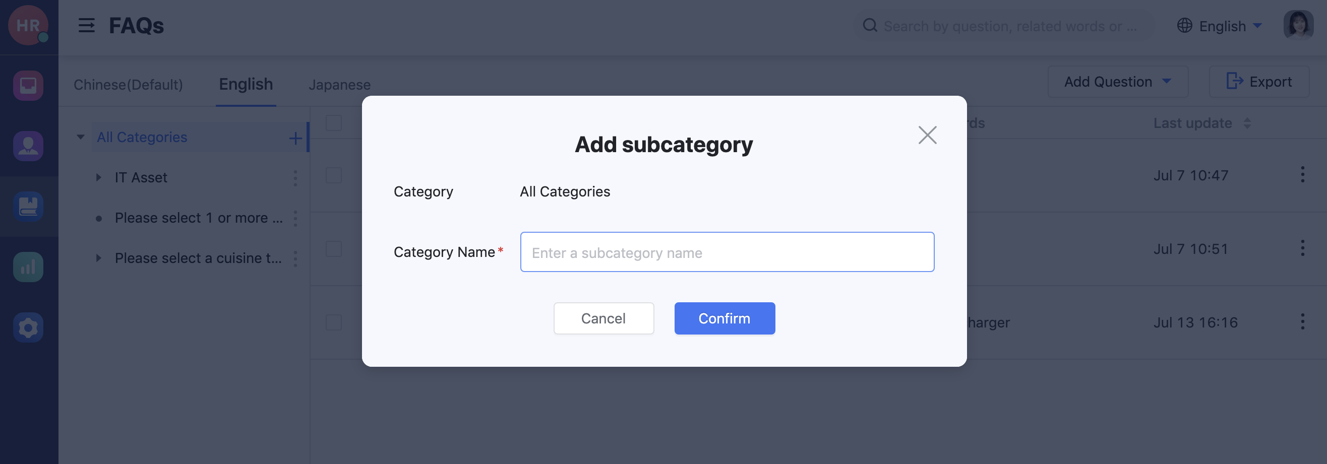Open the settings gear sidebar icon
1327x464 pixels.
[28, 327]
